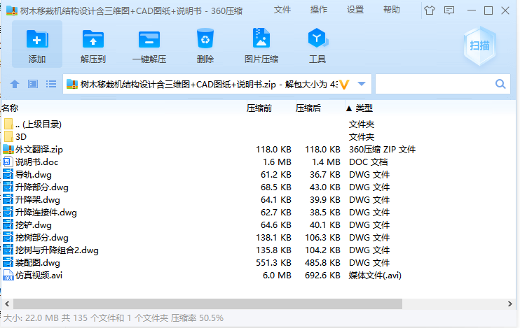Viewport: 520px width, 328px height.
Task: Click the search magnifier icon
Action: click(500, 84)
